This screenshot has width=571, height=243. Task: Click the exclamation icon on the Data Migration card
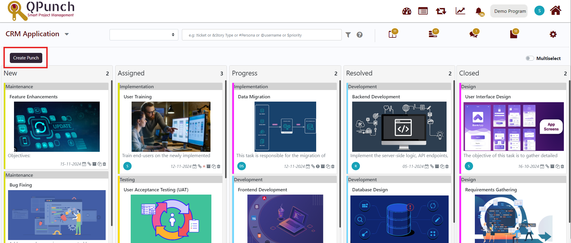[x=318, y=166]
